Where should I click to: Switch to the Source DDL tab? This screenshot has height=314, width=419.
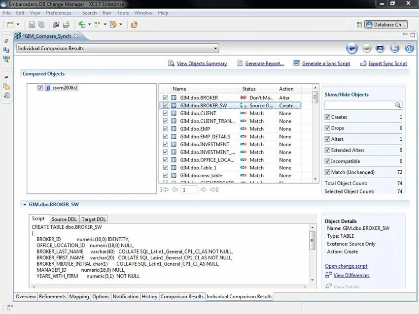pos(64,220)
